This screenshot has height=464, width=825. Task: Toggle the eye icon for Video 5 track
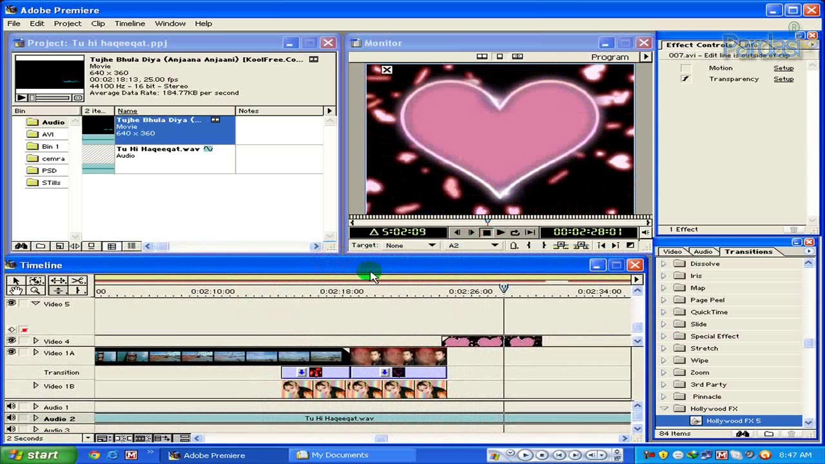(11, 304)
